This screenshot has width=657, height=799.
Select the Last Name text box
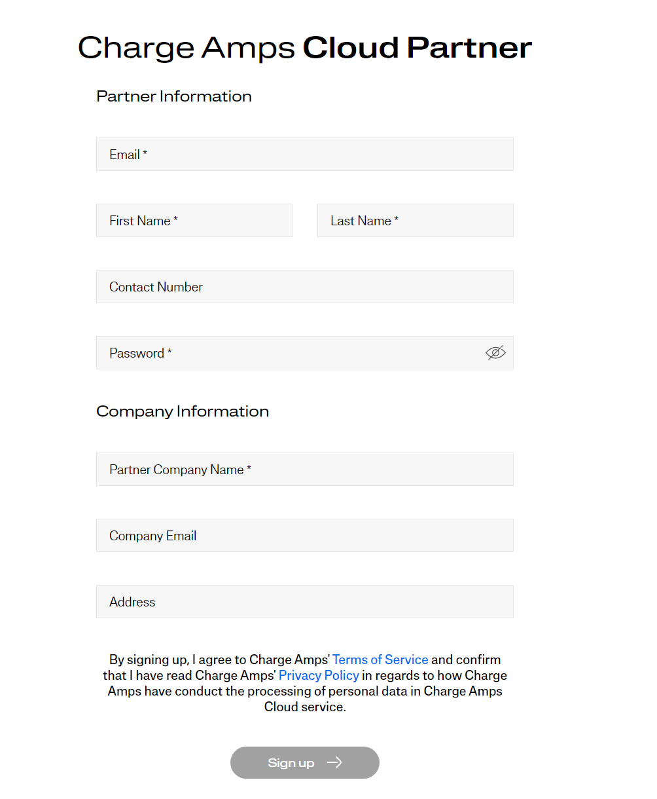click(x=415, y=221)
